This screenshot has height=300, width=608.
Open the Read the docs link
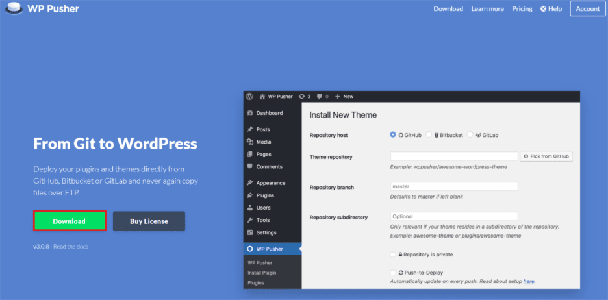(x=71, y=247)
